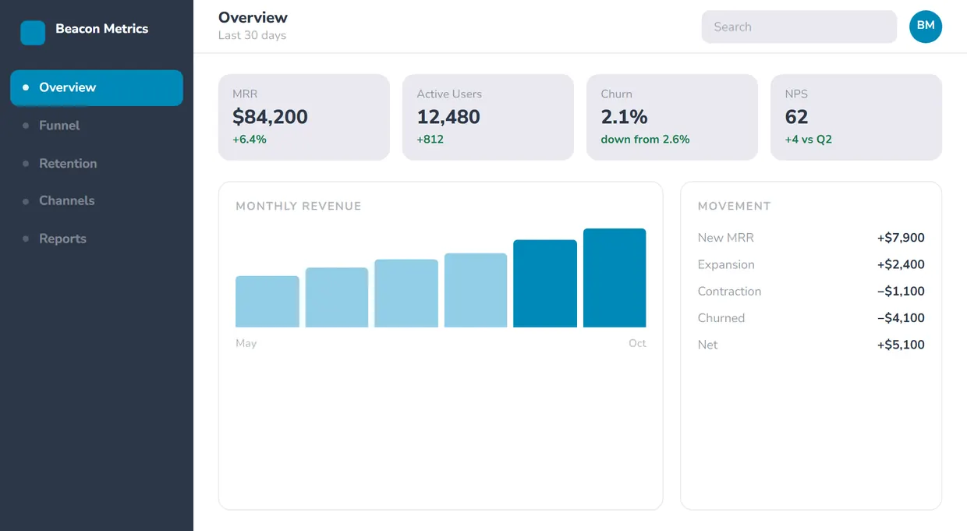Click the May bar in revenue chart
This screenshot has width=967, height=531.
267,302
